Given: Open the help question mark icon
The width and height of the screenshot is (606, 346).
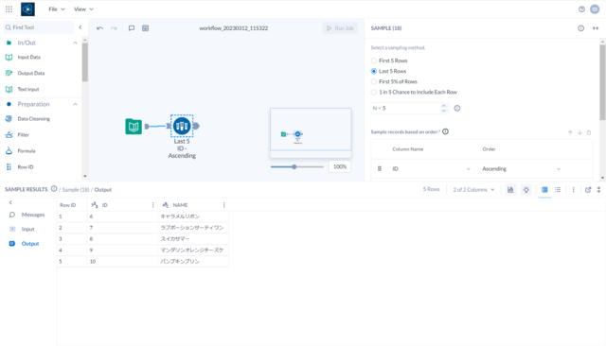Looking at the screenshot, I should tap(581, 9).
